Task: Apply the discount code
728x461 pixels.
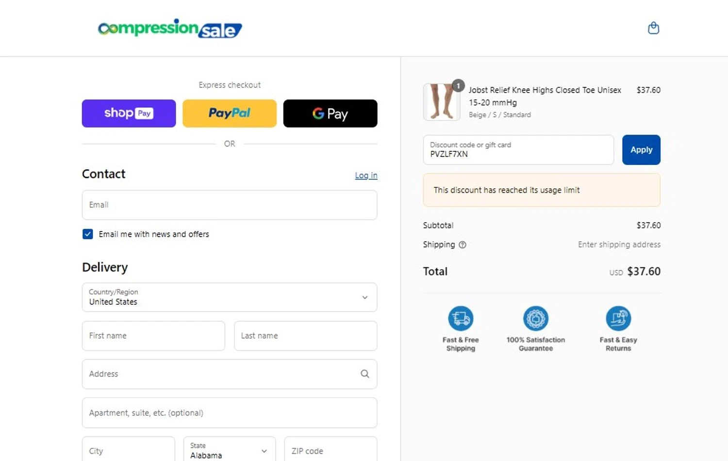Action: pos(641,150)
